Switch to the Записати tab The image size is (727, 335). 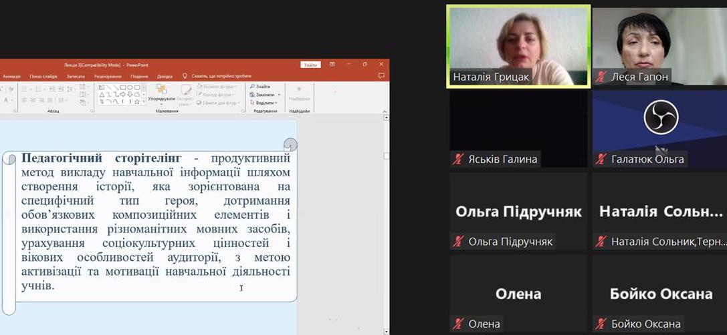(x=76, y=76)
